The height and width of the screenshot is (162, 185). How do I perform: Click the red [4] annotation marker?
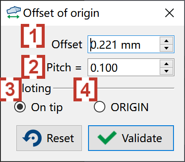[x=85, y=89]
